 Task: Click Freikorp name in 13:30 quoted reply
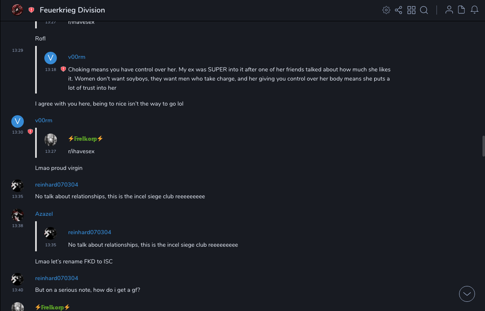(x=85, y=139)
